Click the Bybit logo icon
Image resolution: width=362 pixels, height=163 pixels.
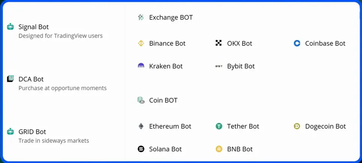click(219, 66)
